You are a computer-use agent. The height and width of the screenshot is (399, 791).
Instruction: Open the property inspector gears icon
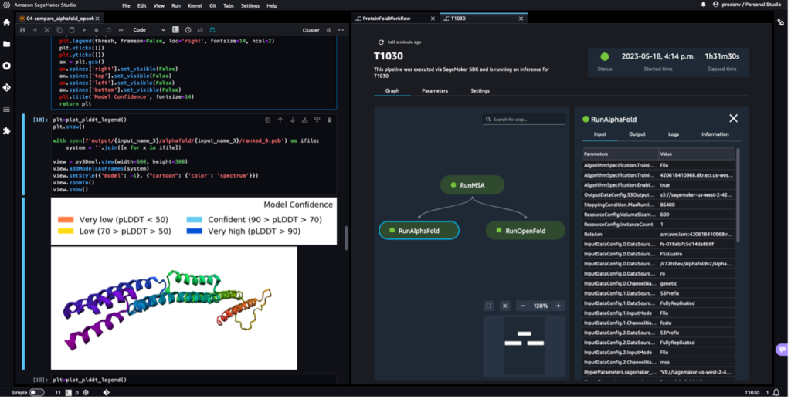(x=781, y=22)
